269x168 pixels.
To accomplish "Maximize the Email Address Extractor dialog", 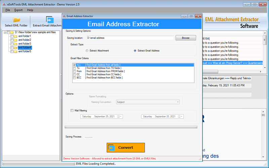I will coord(191,16).
